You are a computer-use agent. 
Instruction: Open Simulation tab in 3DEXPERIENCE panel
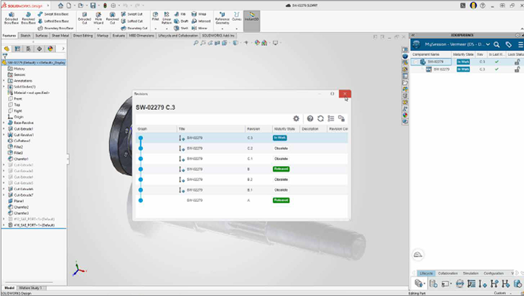pos(471,273)
